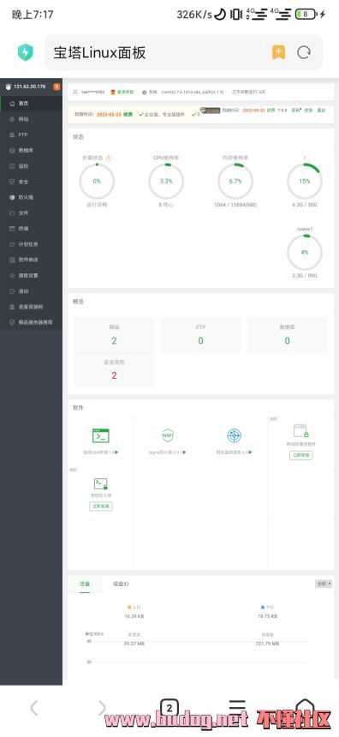Select 软件商店 in the sidebar
This screenshot has height=737, width=339.
coord(31,260)
